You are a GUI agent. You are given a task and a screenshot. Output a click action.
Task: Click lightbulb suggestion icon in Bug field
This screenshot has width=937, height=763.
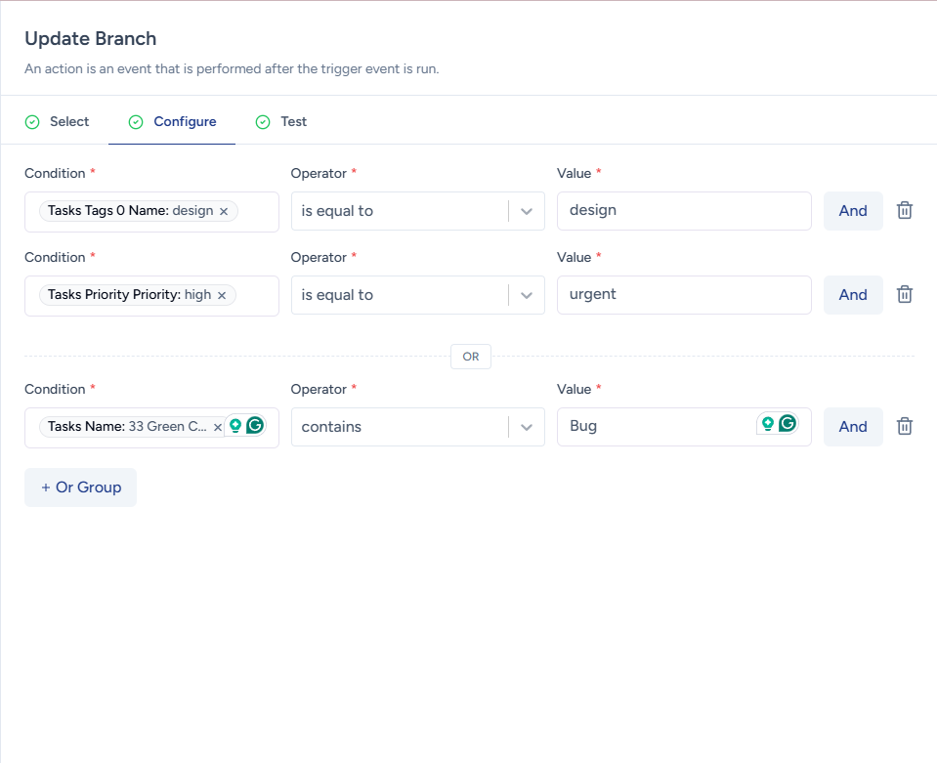coord(768,424)
